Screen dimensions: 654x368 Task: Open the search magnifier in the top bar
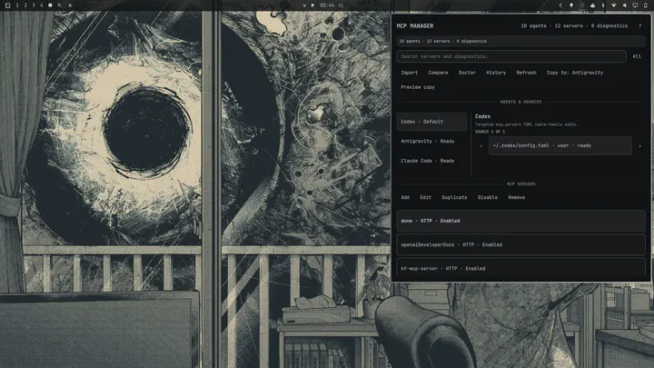(59, 5)
